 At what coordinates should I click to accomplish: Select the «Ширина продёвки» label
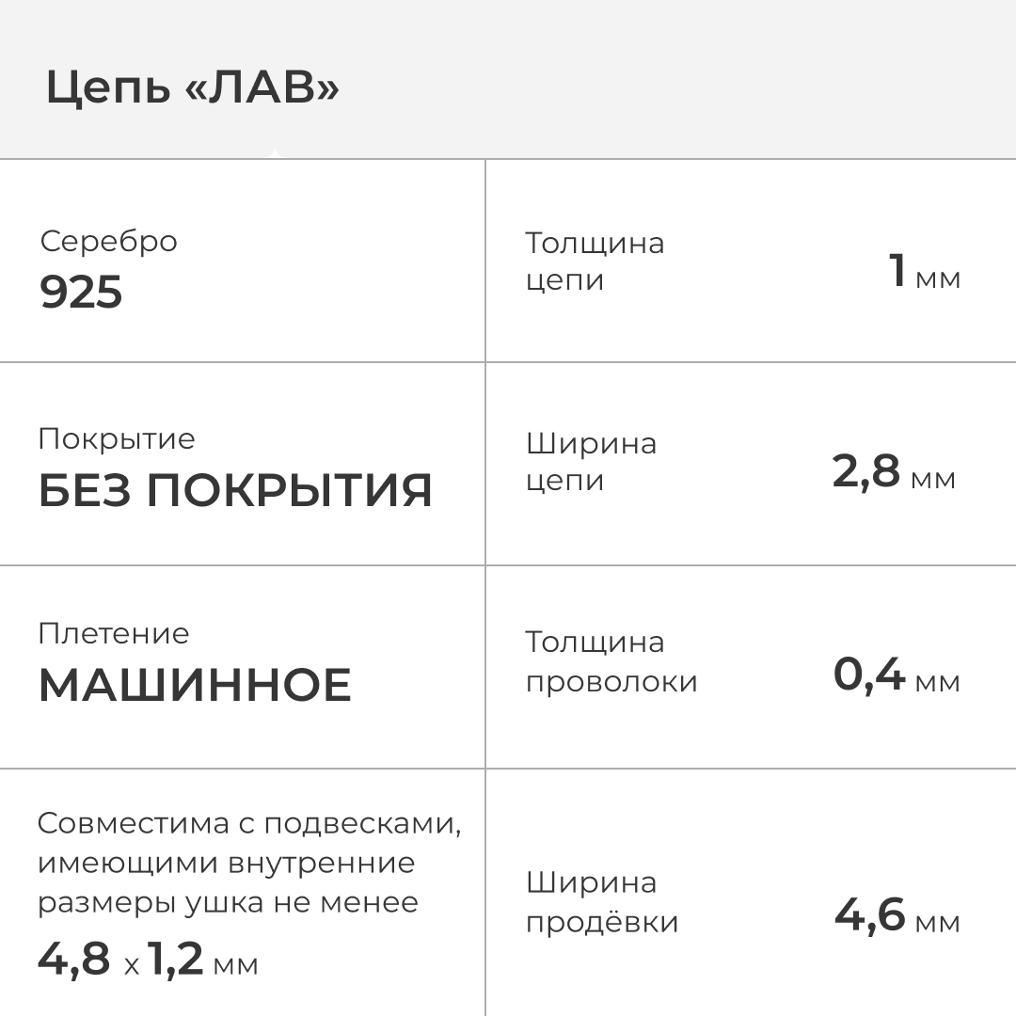pos(601,902)
